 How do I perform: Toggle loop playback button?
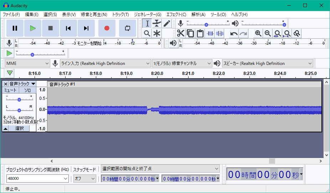coord(128,28)
